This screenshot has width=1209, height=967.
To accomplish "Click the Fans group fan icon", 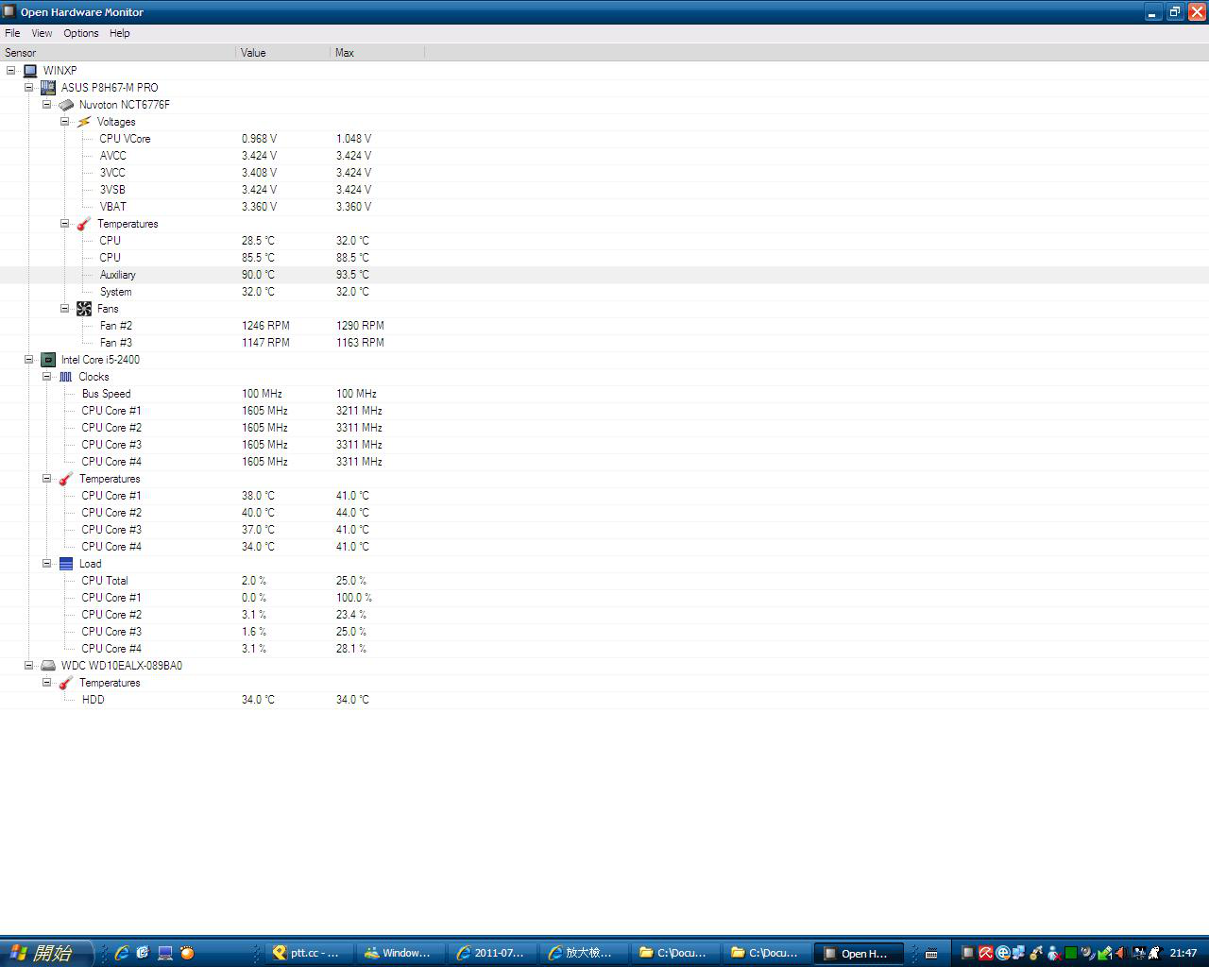I will [84, 309].
